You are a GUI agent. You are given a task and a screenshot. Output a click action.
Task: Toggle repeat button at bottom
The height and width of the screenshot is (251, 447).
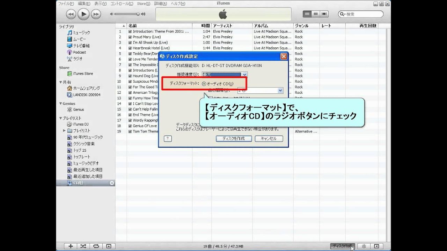(x=96, y=246)
